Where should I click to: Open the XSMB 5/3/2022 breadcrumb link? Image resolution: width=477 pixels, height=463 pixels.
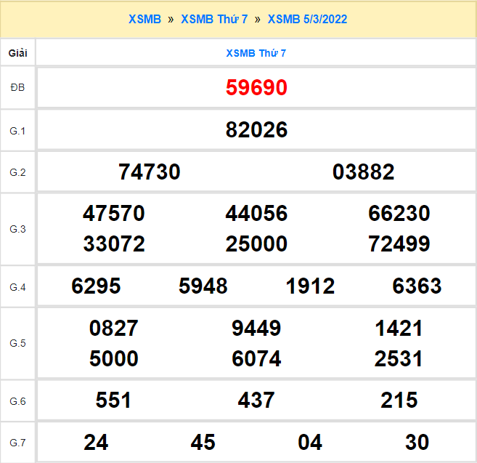(307, 19)
